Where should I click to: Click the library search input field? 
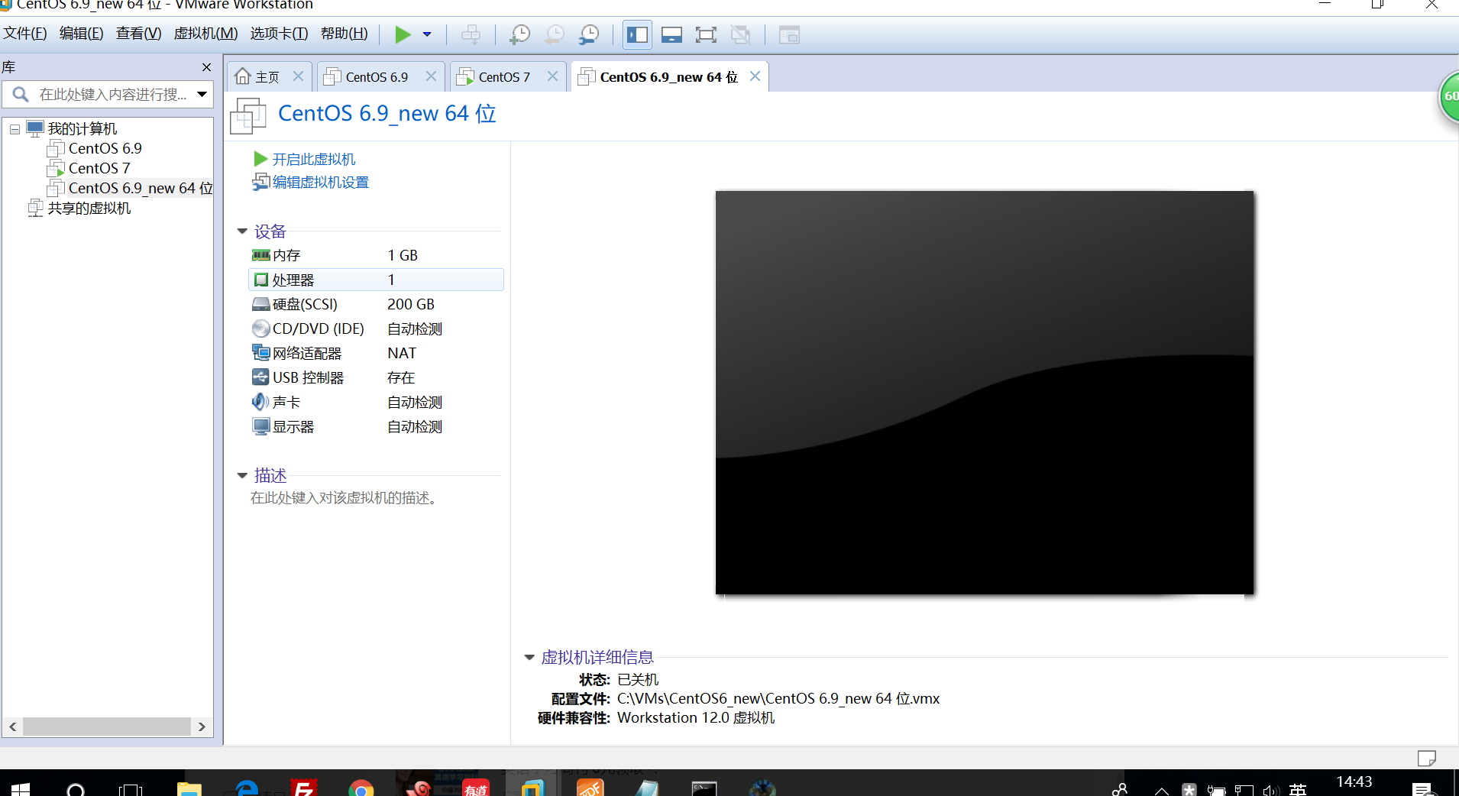click(x=112, y=94)
